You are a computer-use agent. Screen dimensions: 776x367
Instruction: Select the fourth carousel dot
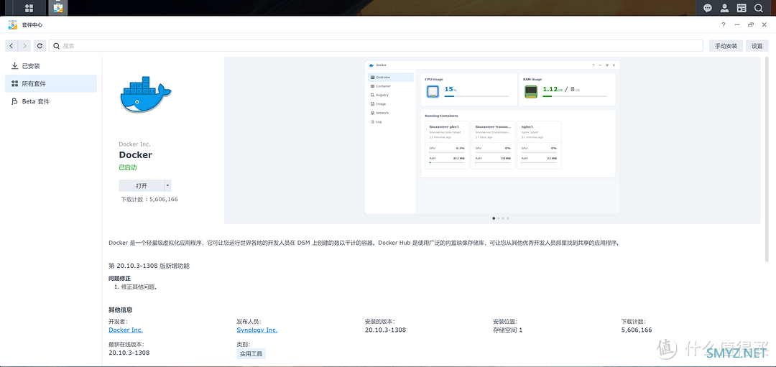click(x=507, y=218)
